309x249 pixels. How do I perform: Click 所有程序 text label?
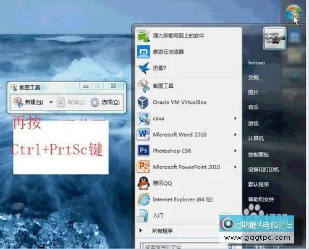(163, 231)
